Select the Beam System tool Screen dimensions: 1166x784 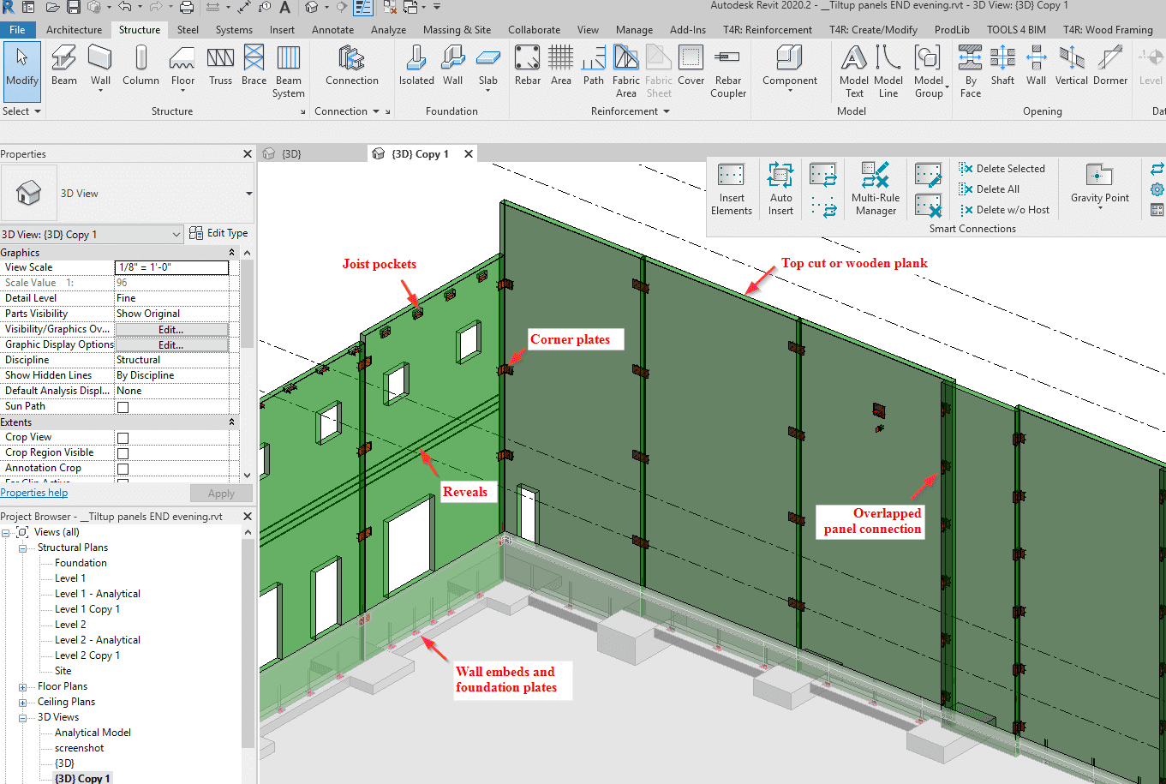pyautogui.click(x=289, y=72)
